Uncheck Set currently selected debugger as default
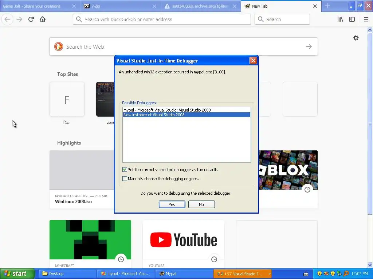Image resolution: width=373 pixels, height=279 pixels. (125, 169)
